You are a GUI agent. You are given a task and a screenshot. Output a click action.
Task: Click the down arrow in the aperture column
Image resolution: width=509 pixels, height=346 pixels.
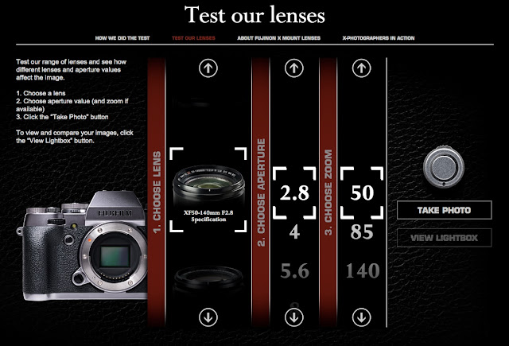tap(293, 317)
